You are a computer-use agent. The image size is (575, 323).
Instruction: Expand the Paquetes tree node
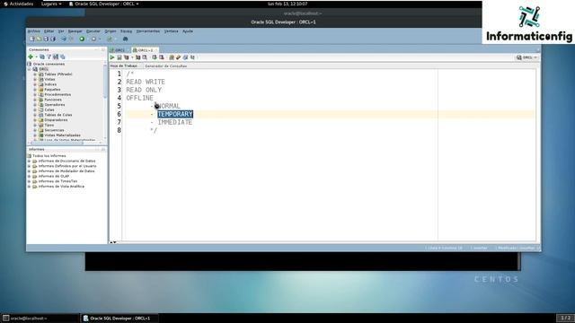[x=35, y=90]
